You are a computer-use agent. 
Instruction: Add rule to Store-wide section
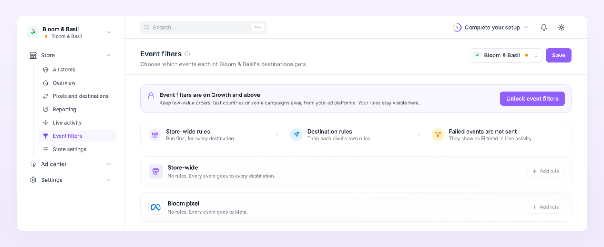click(545, 171)
